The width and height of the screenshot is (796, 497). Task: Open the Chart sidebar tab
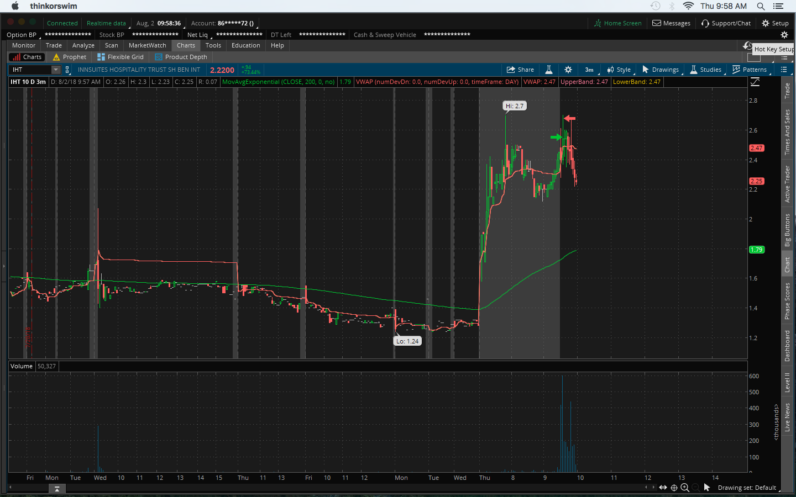[787, 265]
